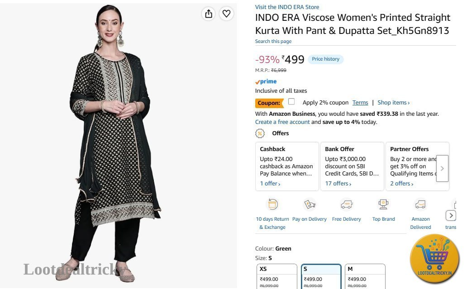Open the Price history badge
Viewport: 467px width, 289px height.
coord(325,59)
